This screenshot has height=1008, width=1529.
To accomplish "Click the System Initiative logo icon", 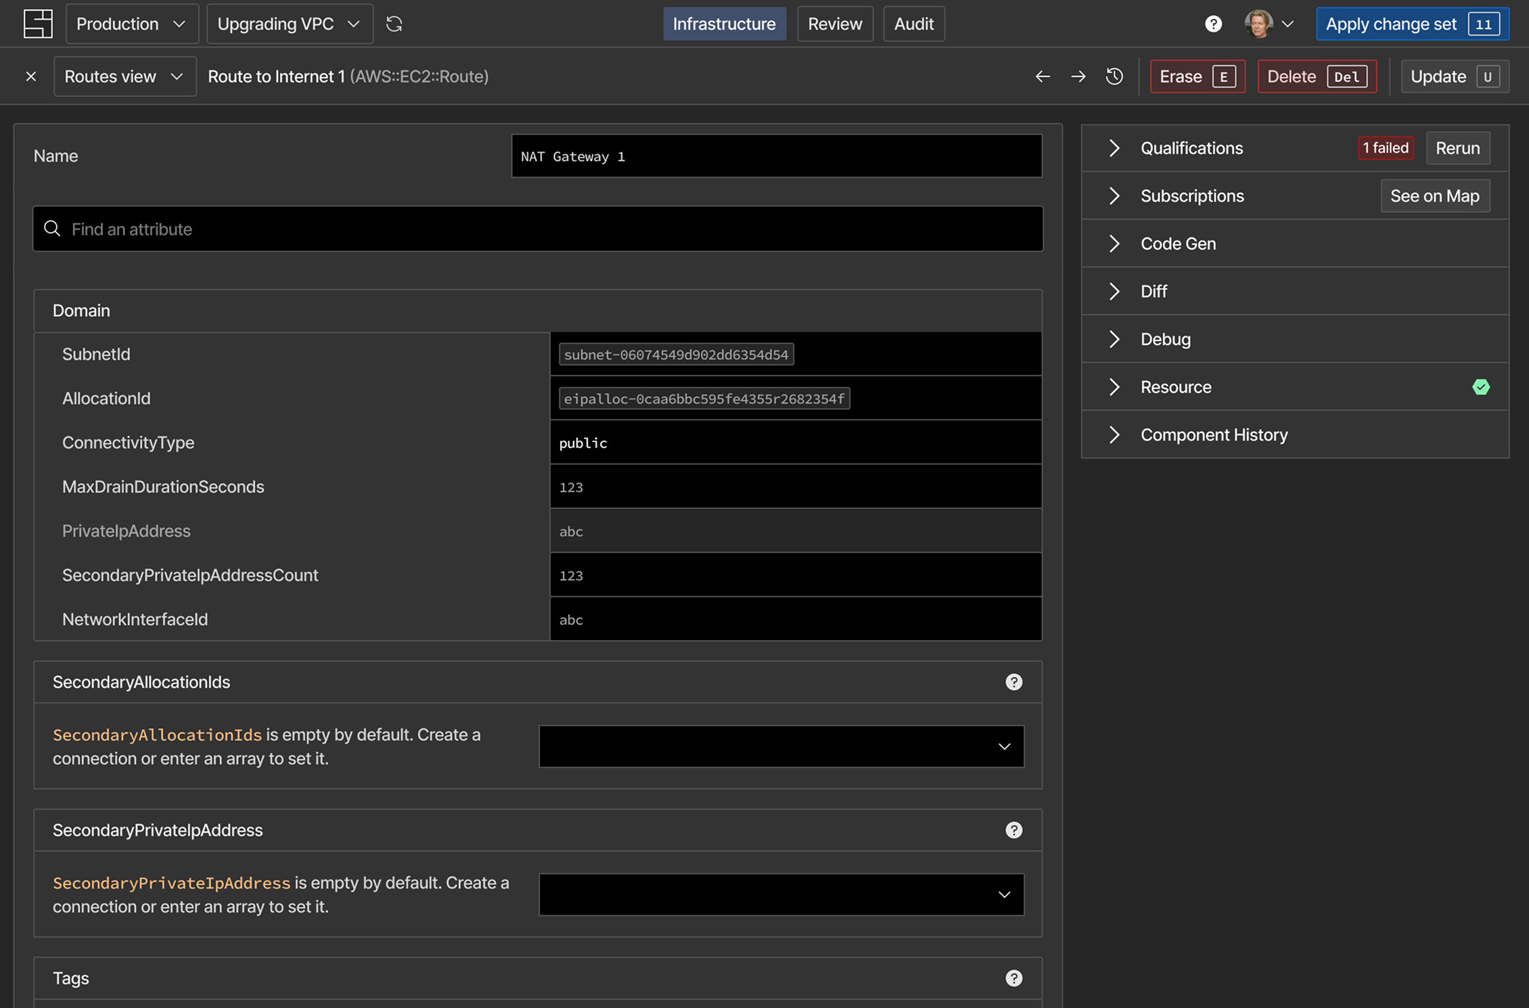I will (x=38, y=24).
